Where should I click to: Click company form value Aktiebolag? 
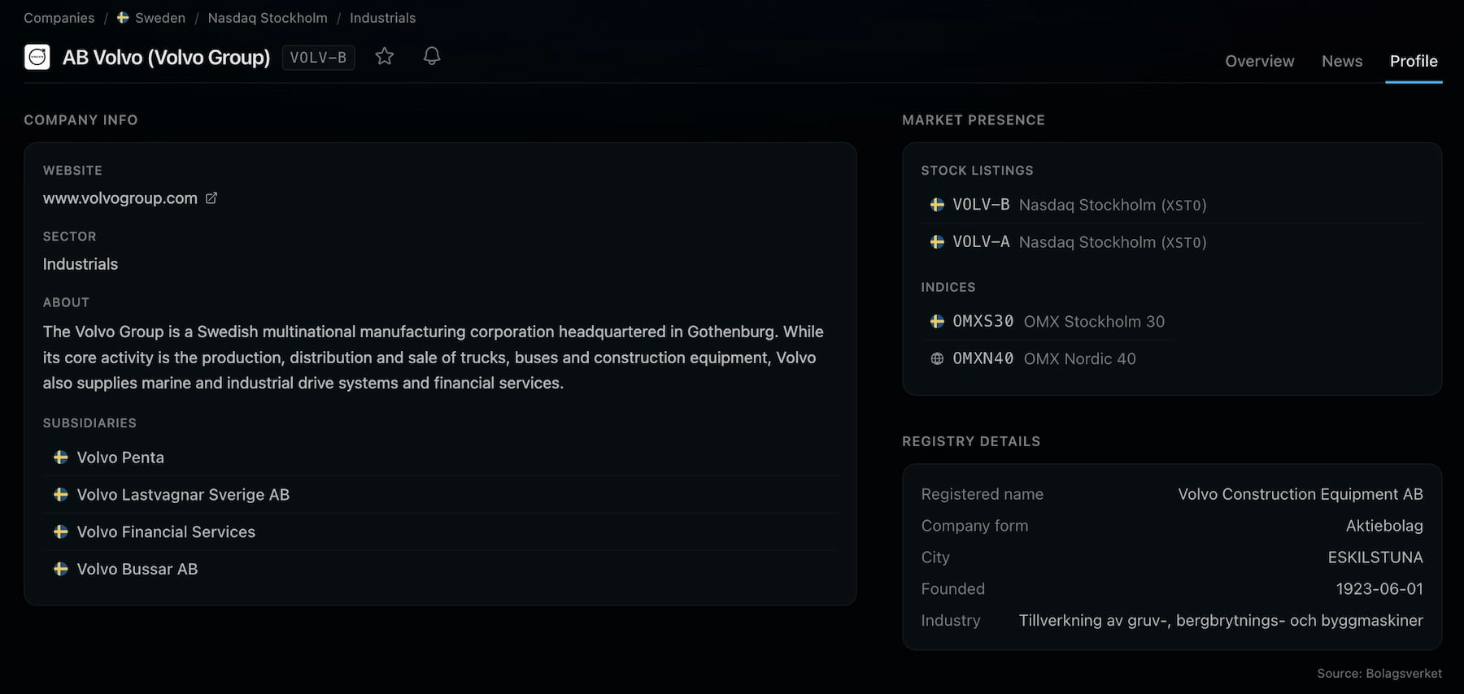coord(1384,526)
